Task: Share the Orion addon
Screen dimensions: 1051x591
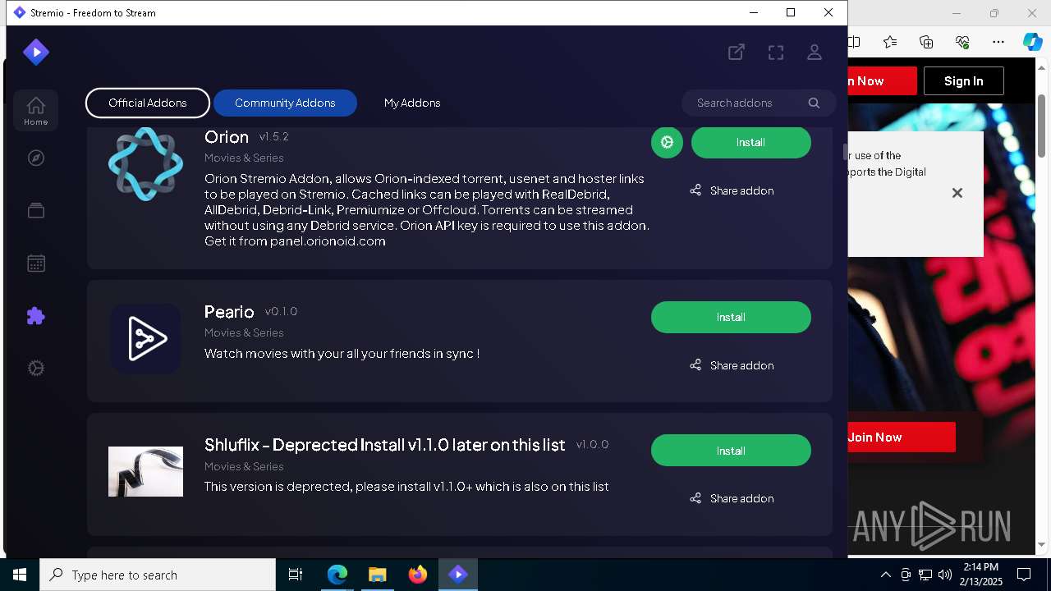Action: tap(732, 190)
